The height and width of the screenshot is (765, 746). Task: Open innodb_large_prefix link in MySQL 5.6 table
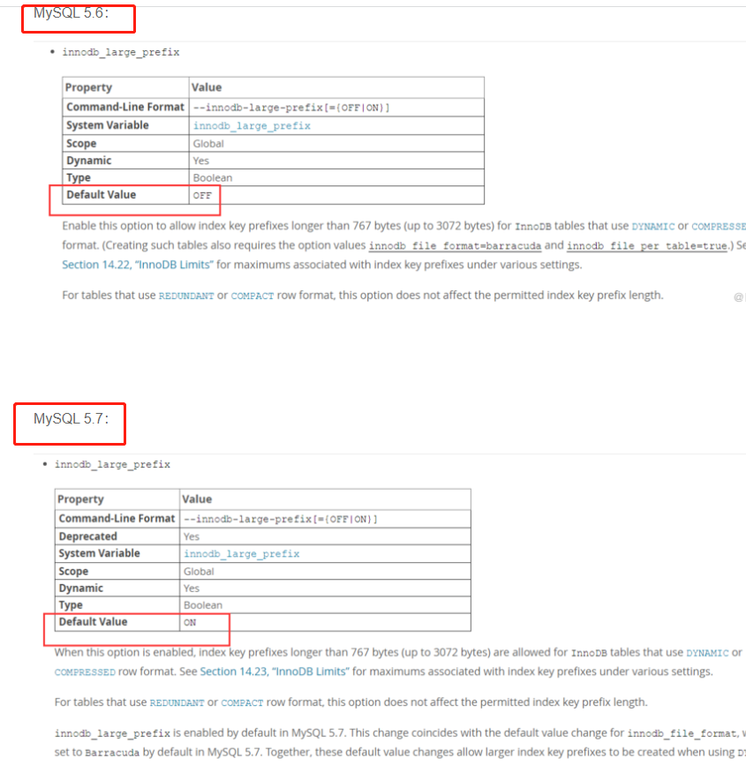(x=252, y=126)
